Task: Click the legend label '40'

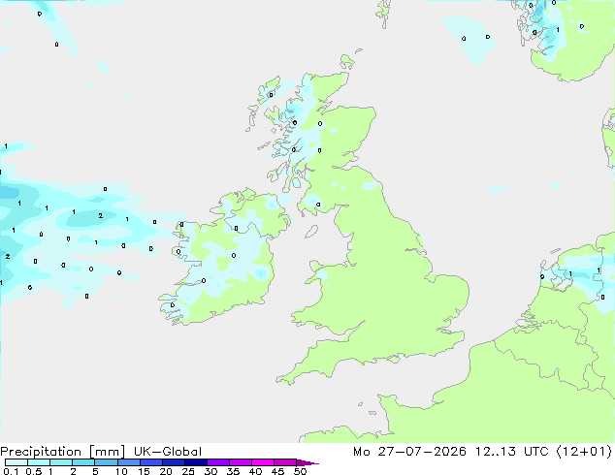Action: [255, 471]
